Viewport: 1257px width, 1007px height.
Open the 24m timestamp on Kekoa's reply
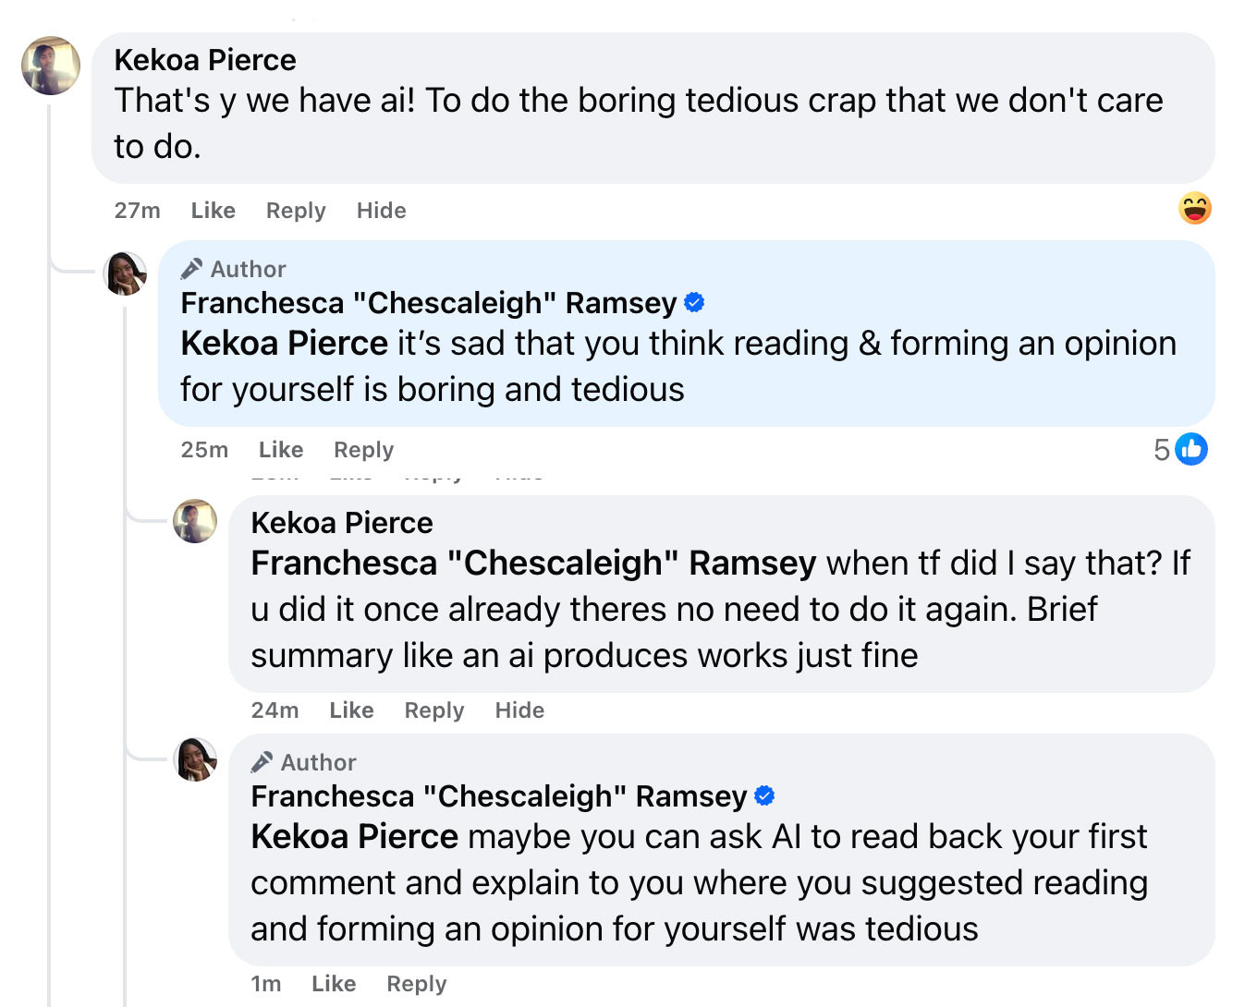tap(275, 710)
